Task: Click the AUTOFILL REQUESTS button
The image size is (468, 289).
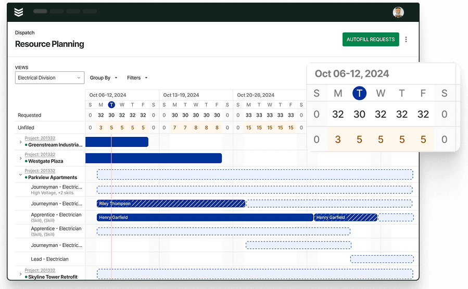Action: coord(371,40)
